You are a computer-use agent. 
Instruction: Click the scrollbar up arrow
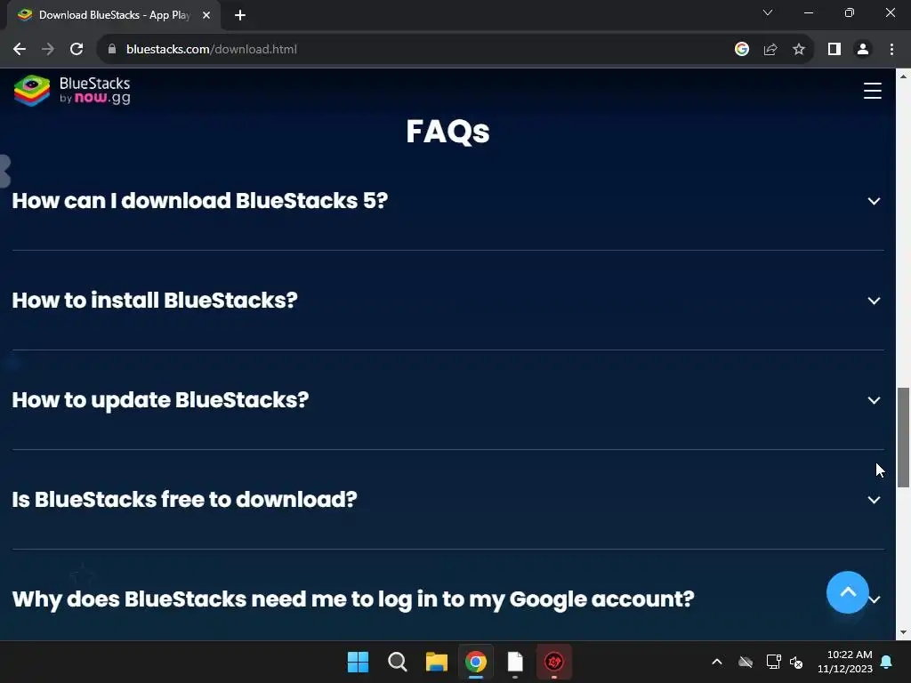(903, 76)
